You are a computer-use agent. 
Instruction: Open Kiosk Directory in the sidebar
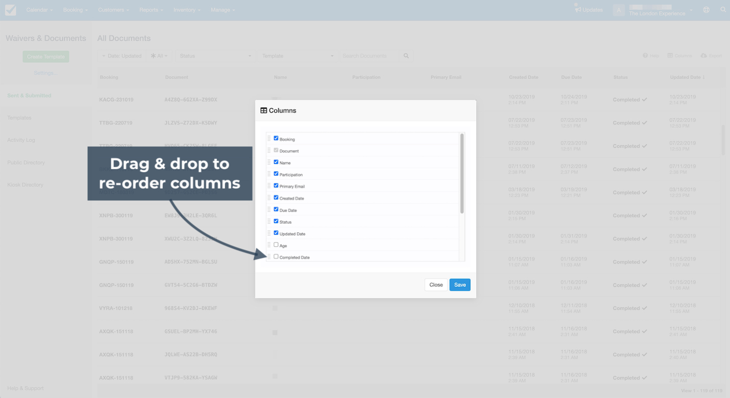(x=25, y=185)
